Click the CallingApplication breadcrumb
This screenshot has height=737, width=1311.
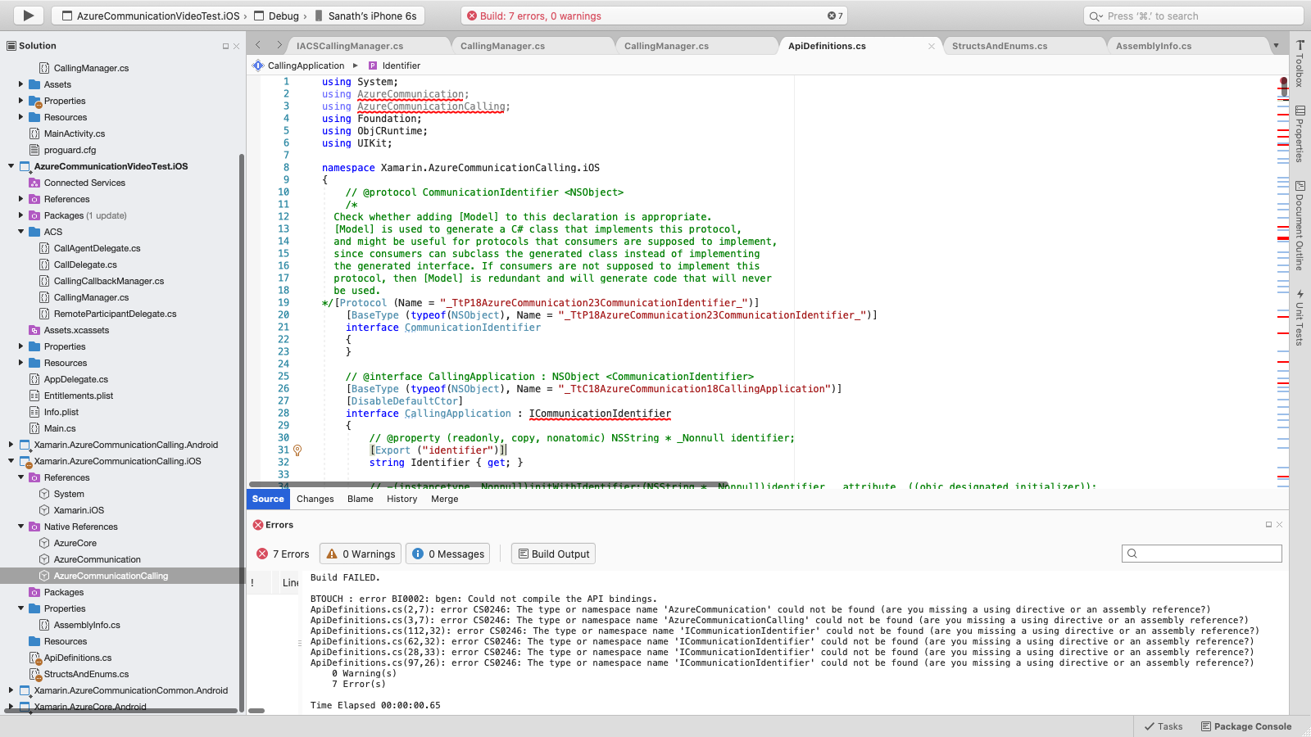[299, 66]
